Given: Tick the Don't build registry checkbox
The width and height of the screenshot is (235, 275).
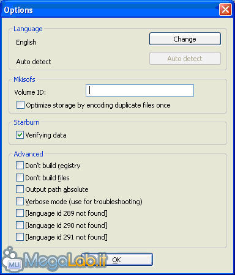Looking at the screenshot, I should 20,166.
